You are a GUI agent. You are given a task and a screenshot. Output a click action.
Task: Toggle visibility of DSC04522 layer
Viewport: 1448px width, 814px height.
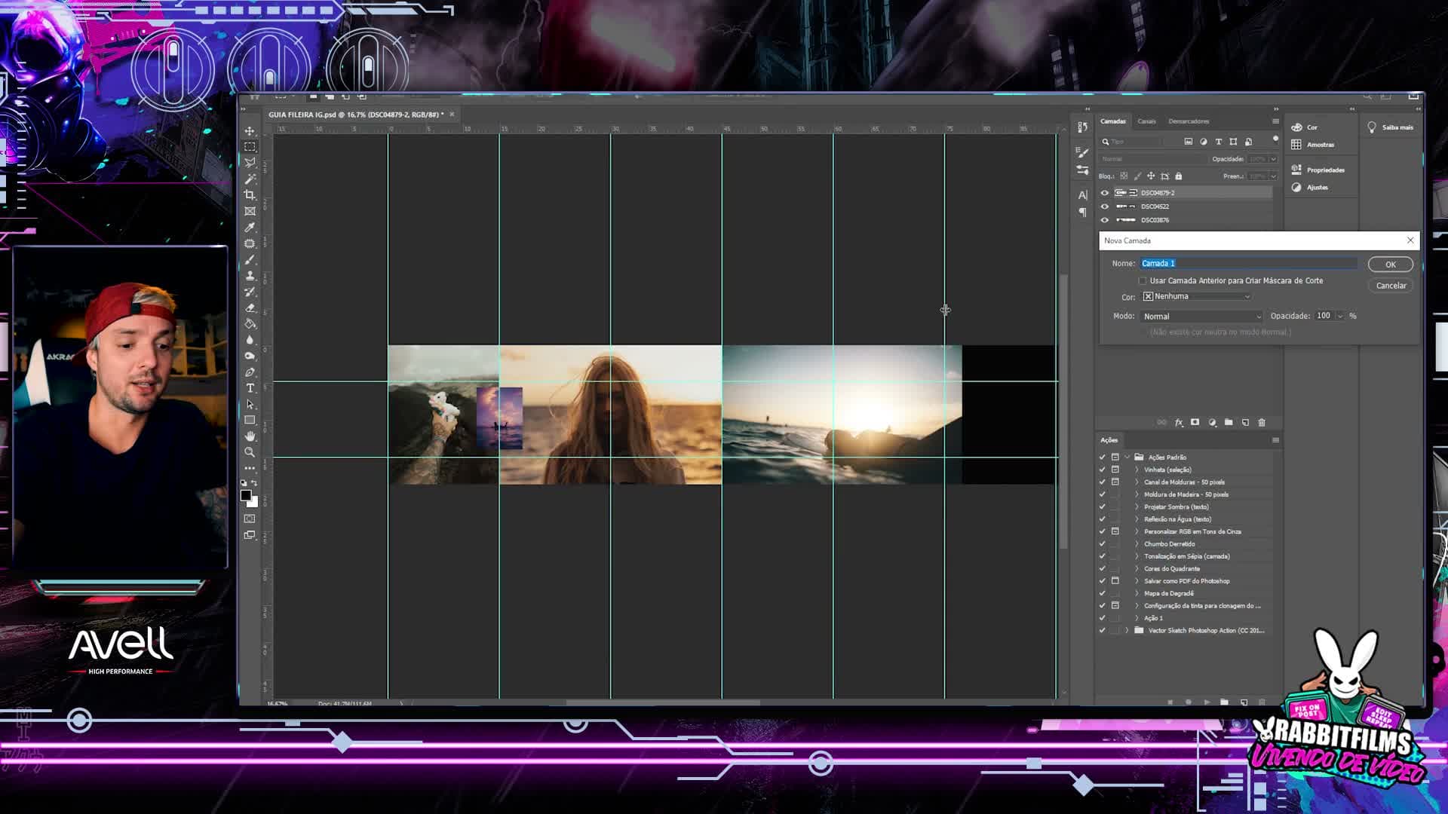(1105, 207)
